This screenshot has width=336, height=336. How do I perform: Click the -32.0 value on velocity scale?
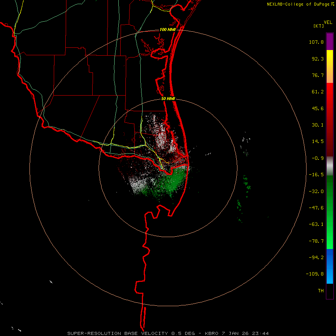pyautogui.click(x=316, y=192)
